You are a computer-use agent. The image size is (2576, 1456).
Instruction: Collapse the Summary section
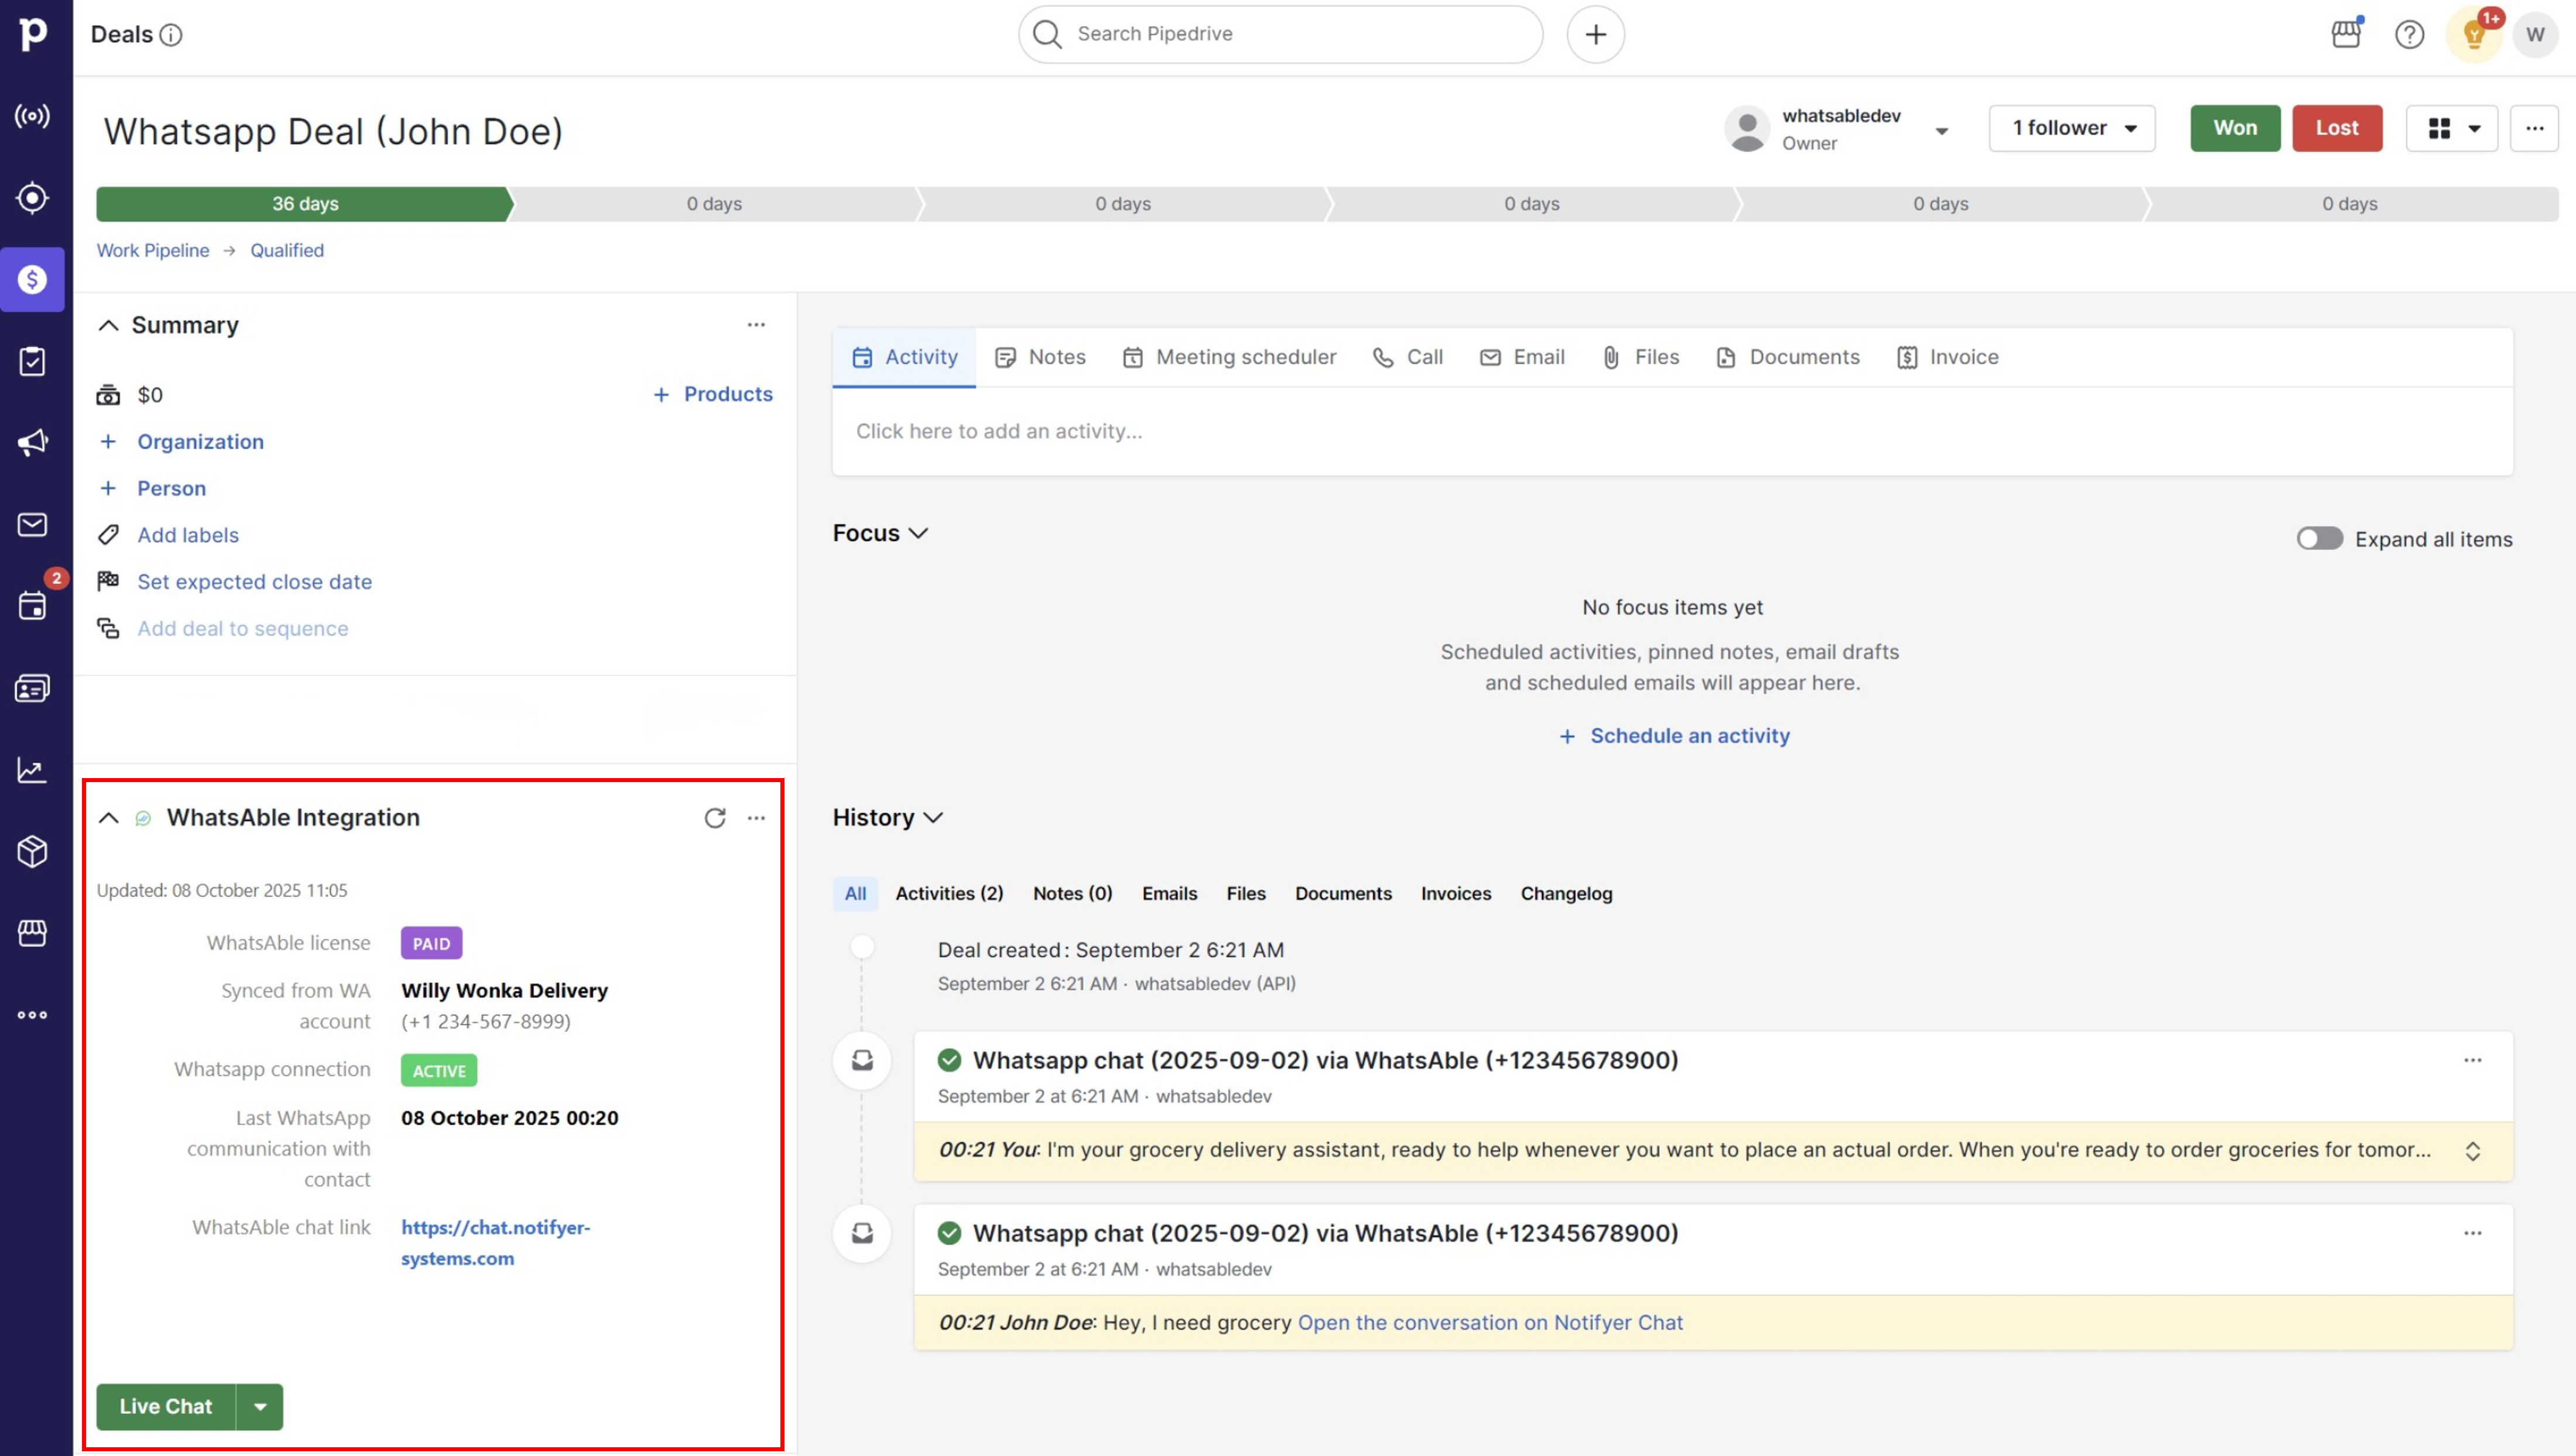108,326
